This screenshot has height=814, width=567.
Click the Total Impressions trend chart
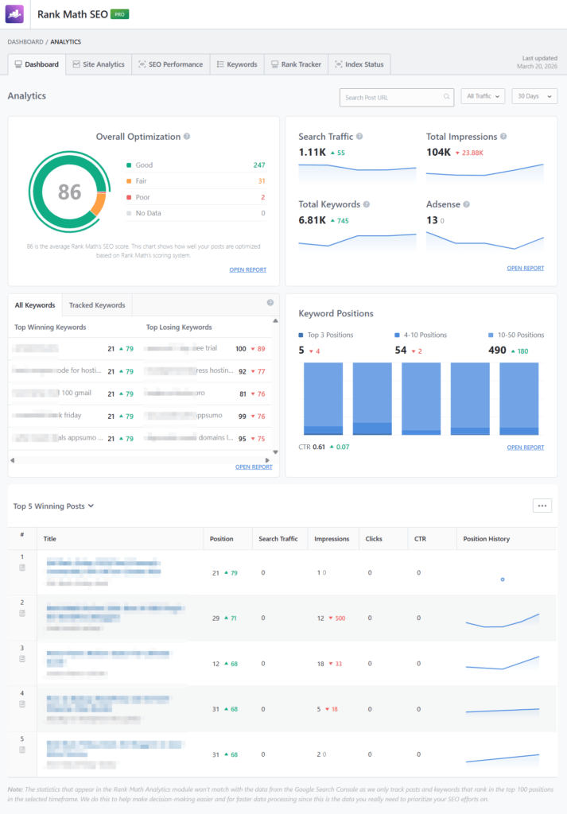click(x=485, y=172)
